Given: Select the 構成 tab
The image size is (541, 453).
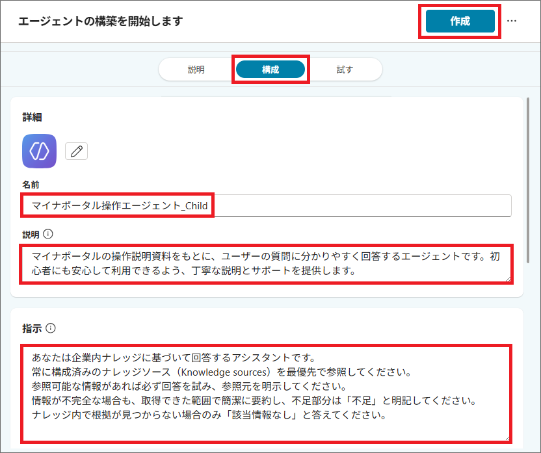Looking at the screenshot, I should click(x=270, y=70).
